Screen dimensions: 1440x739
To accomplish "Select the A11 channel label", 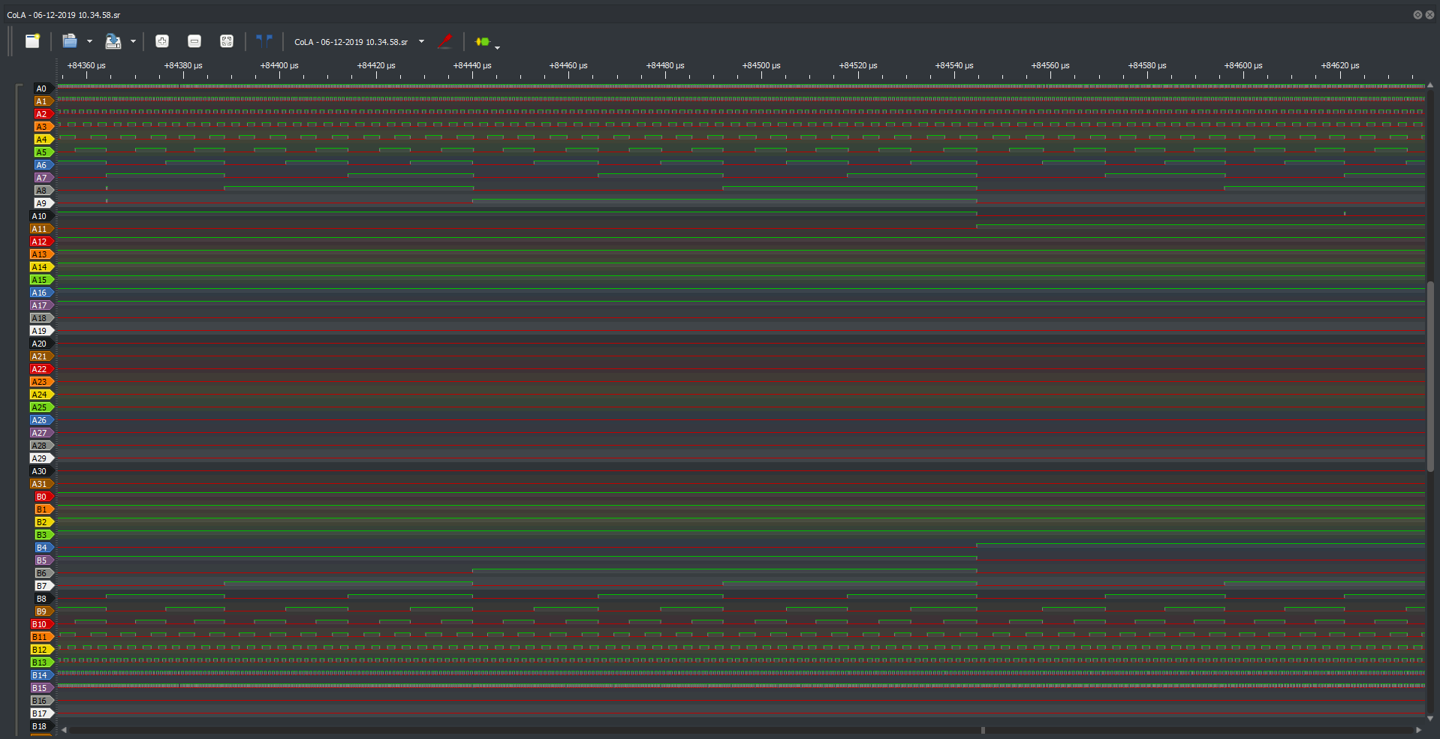I will click(41, 229).
